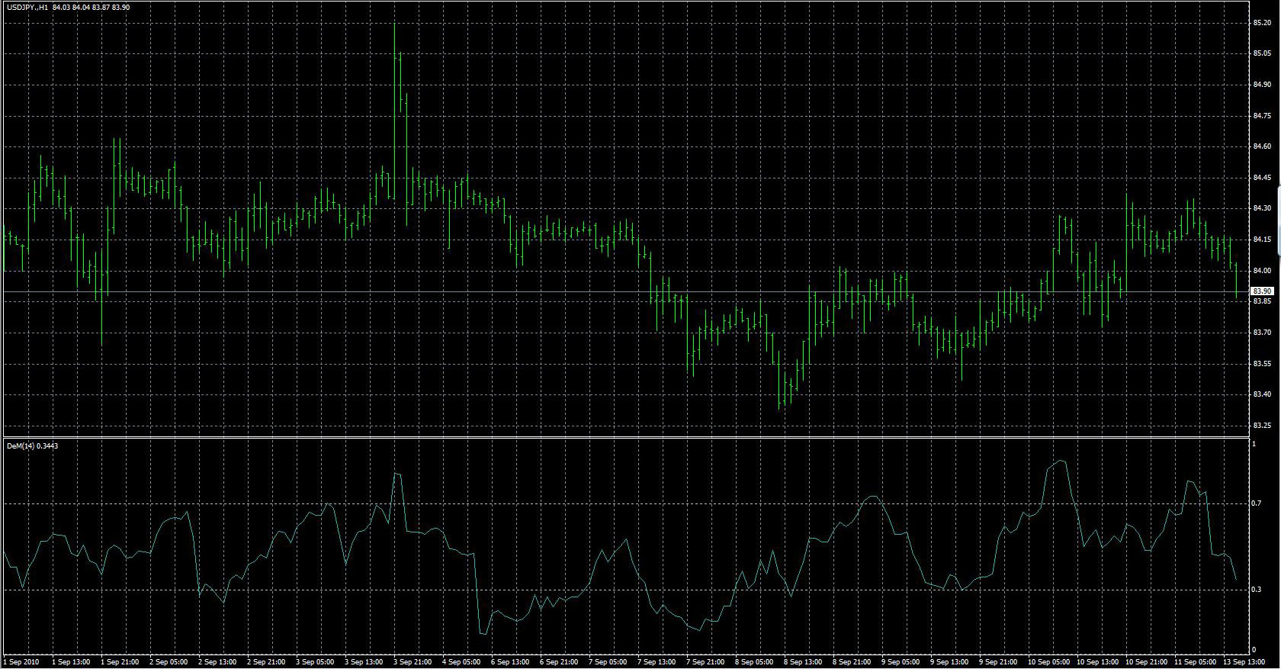Select the 10 Sep 13:00 time label
The height and width of the screenshot is (669, 1281).
point(1097,661)
